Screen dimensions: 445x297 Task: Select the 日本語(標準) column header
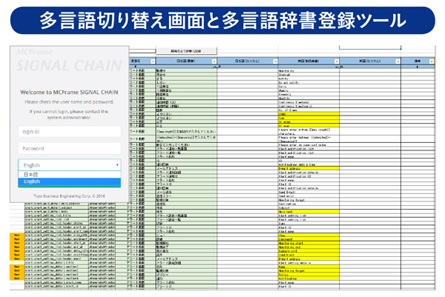(x=184, y=60)
